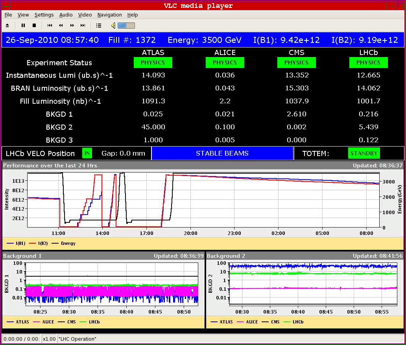This screenshot has width=406, height=345.
Task: Open the Navigation menu
Action: pyautogui.click(x=109, y=15)
